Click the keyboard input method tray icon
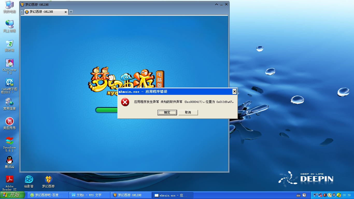 (x=299, y=195)
